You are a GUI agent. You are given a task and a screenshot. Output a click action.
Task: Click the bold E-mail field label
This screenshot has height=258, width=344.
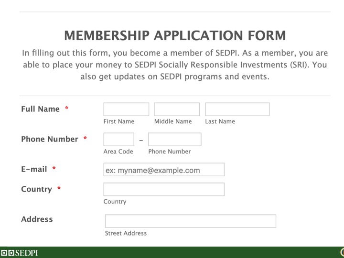coord(34,169)
